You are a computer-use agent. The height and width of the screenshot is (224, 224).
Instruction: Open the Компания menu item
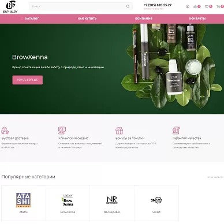pyautogui.click(x=144, y=18)
